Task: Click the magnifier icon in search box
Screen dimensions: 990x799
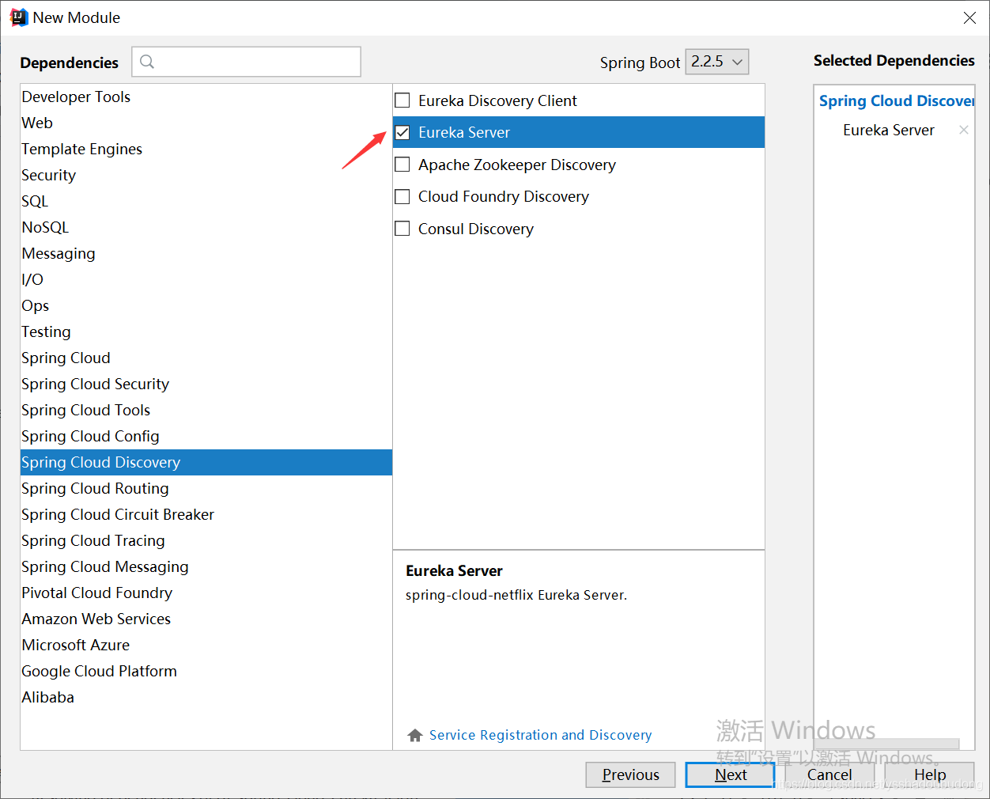Action: [x=147, y=62]
